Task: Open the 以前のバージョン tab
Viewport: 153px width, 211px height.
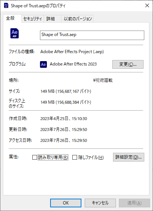Action: click(x=77, y=19)
